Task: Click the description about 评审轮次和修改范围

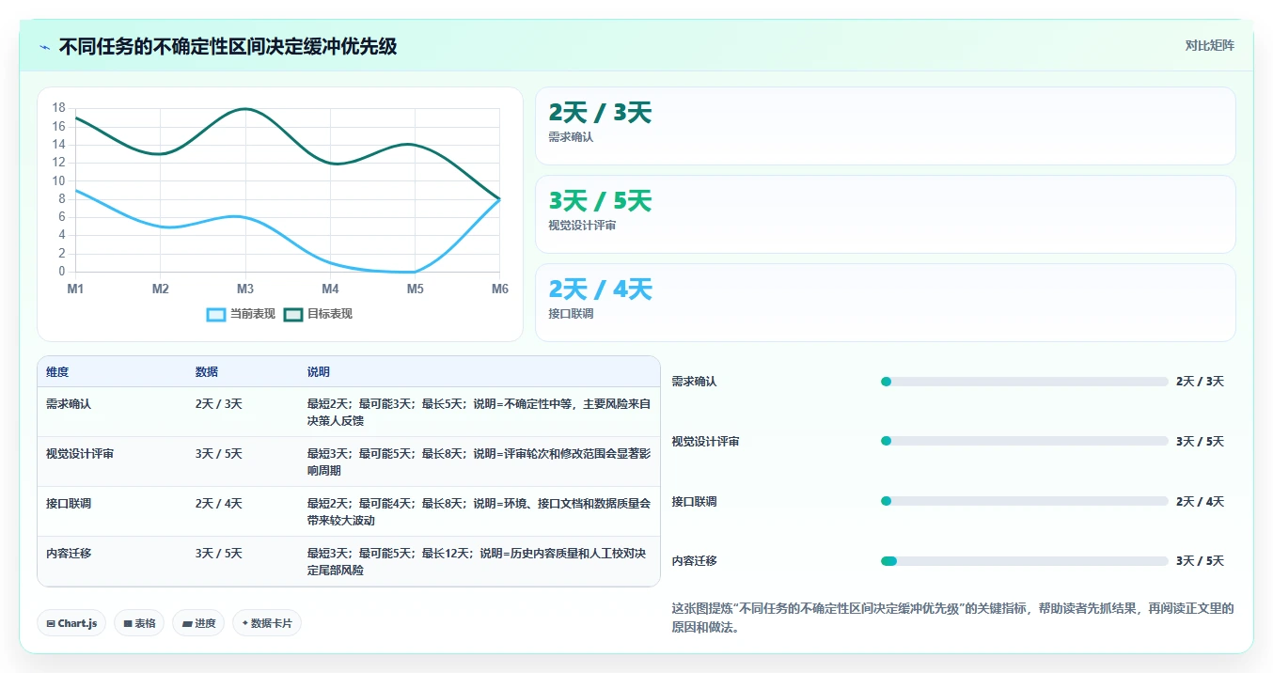Action: [x=479, y=462]
